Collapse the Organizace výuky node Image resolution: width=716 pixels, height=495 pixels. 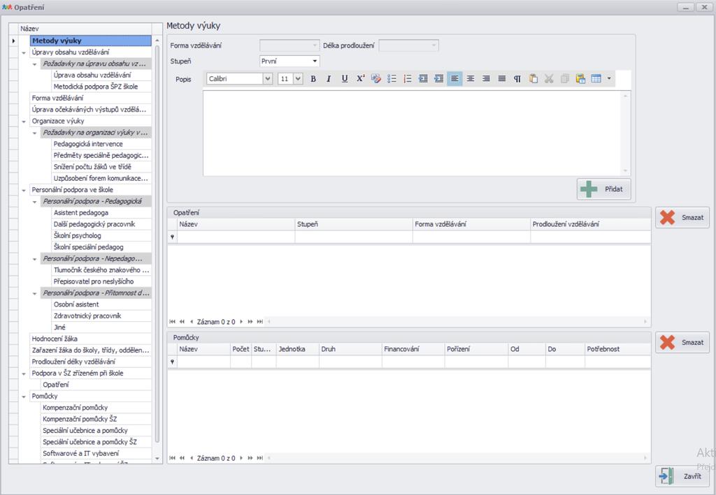tap(24, 121)
